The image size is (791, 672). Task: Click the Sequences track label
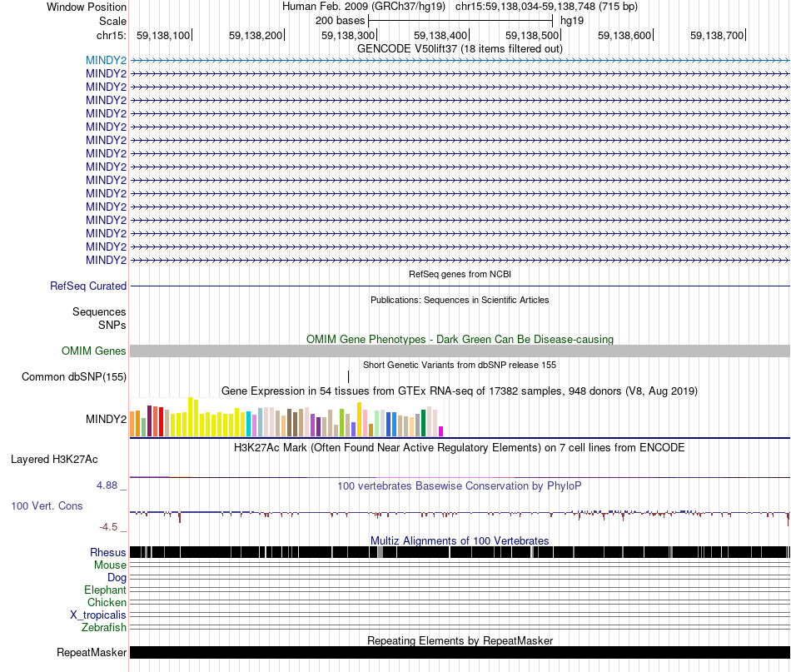99,311
